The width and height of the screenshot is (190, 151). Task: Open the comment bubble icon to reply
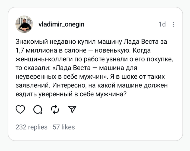(37, 109)
